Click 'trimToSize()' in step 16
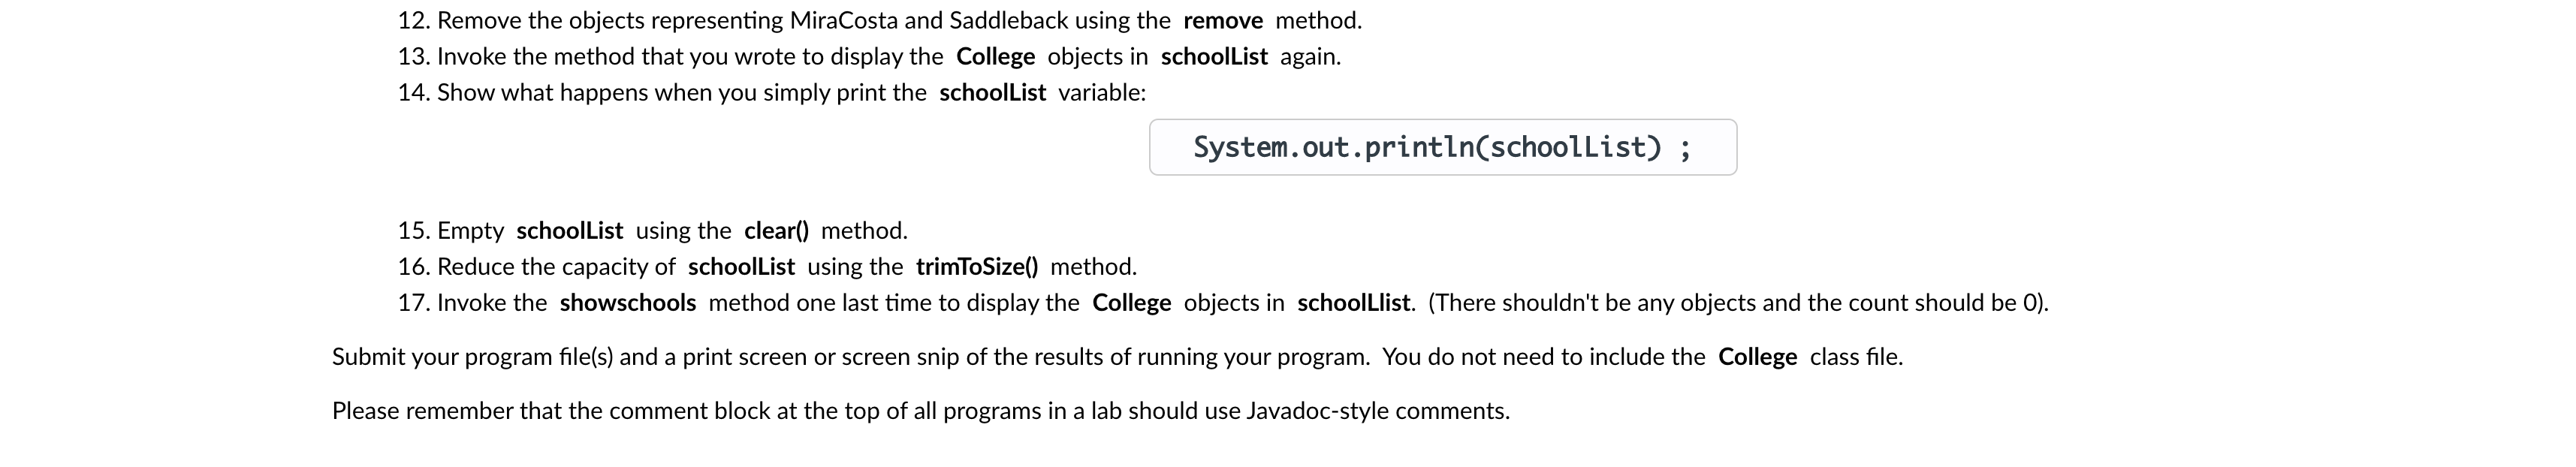The width and height of the screenshot is (2576, 467). click(977, 267)
